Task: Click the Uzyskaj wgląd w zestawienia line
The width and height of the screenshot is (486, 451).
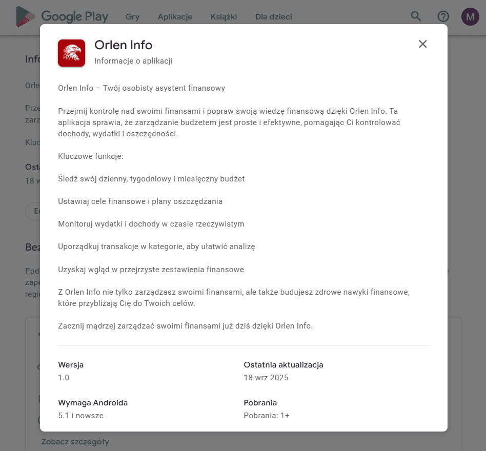Action: [x=151, y=270]
